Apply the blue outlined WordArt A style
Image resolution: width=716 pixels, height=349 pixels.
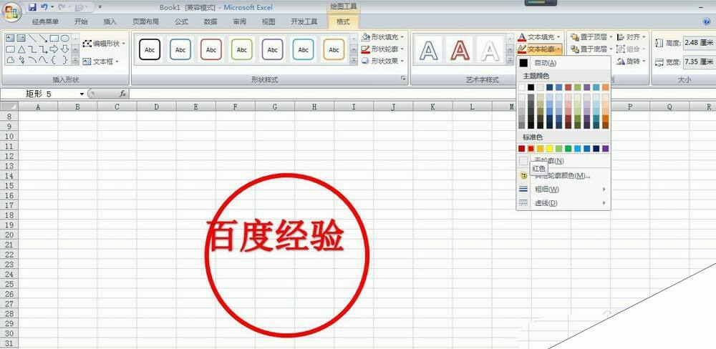(428, 50)
